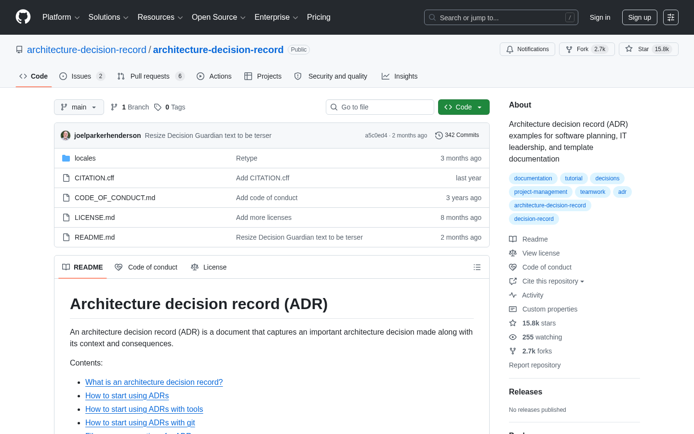Click 2.7k forks link in sidebar

531,351
